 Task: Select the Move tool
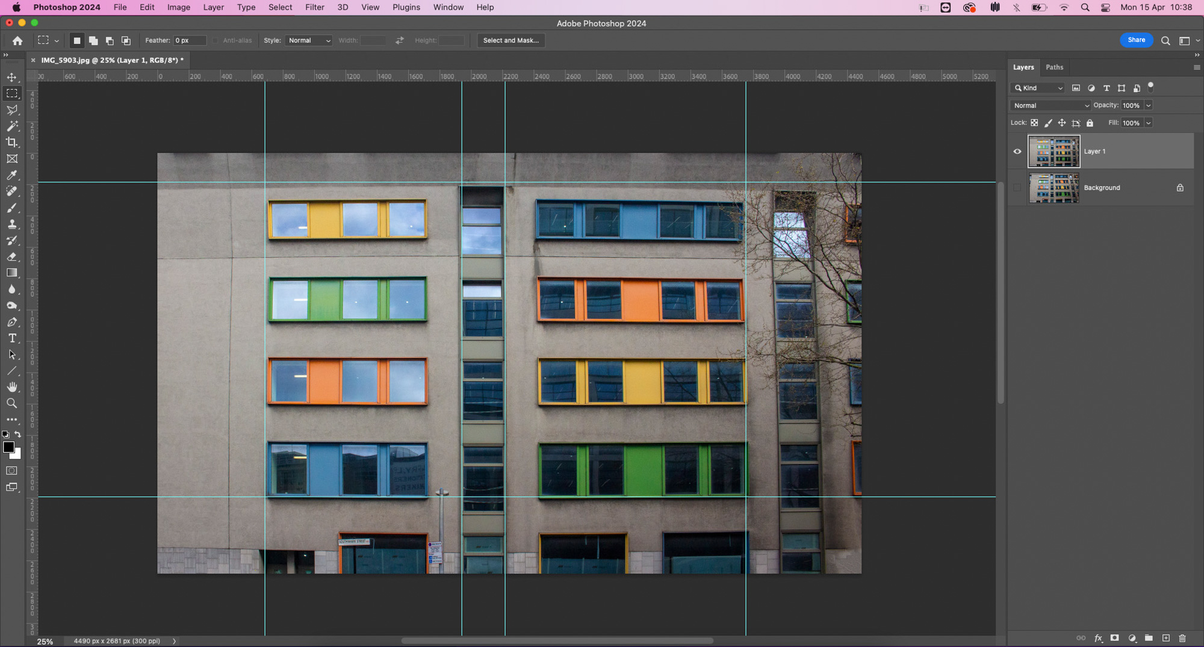tap(12, 78)
